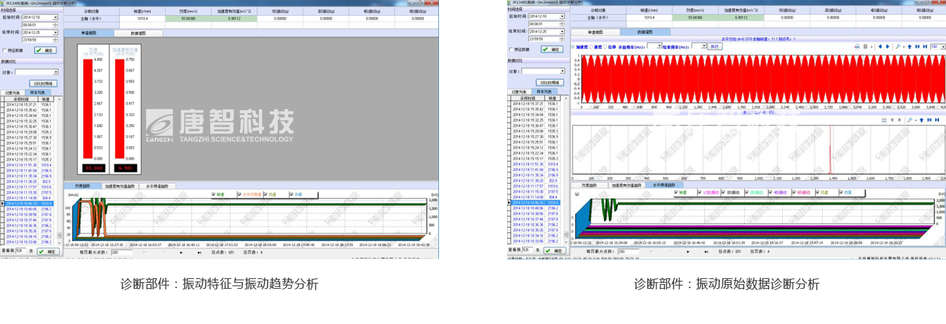Click the blue left arrow icon in the waveform toolbar
The height and width of the screenshot is (324, 946).
coord(880,46)
